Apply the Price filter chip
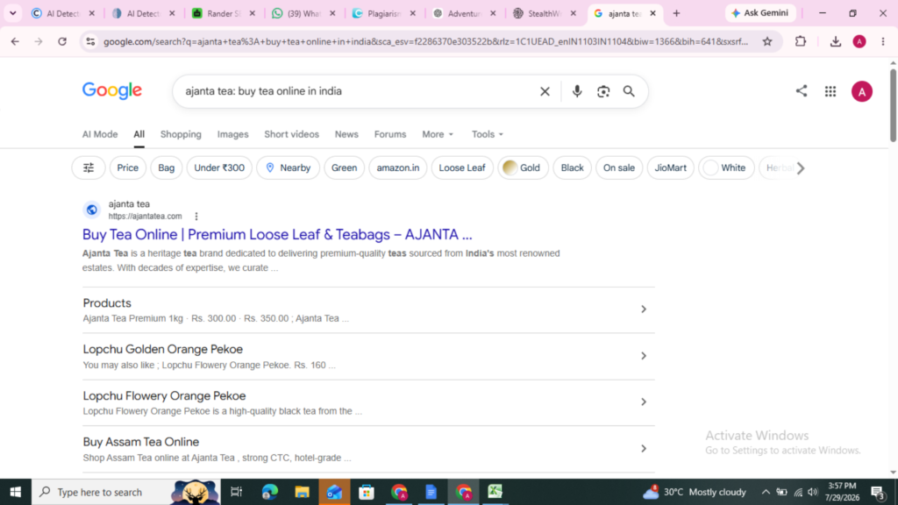 (x=127, y=167)
